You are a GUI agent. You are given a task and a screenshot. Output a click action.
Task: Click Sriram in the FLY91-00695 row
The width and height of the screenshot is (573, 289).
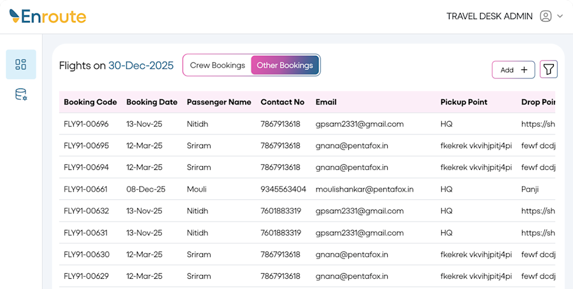pos(199,146)
